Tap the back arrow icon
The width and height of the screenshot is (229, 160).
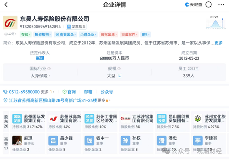click(6, 5)
